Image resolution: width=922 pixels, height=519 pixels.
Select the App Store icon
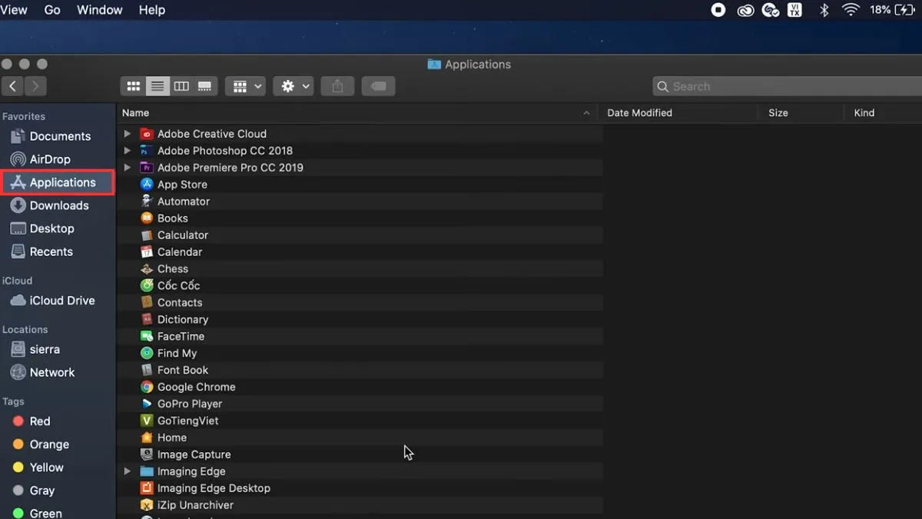point(147,185)
